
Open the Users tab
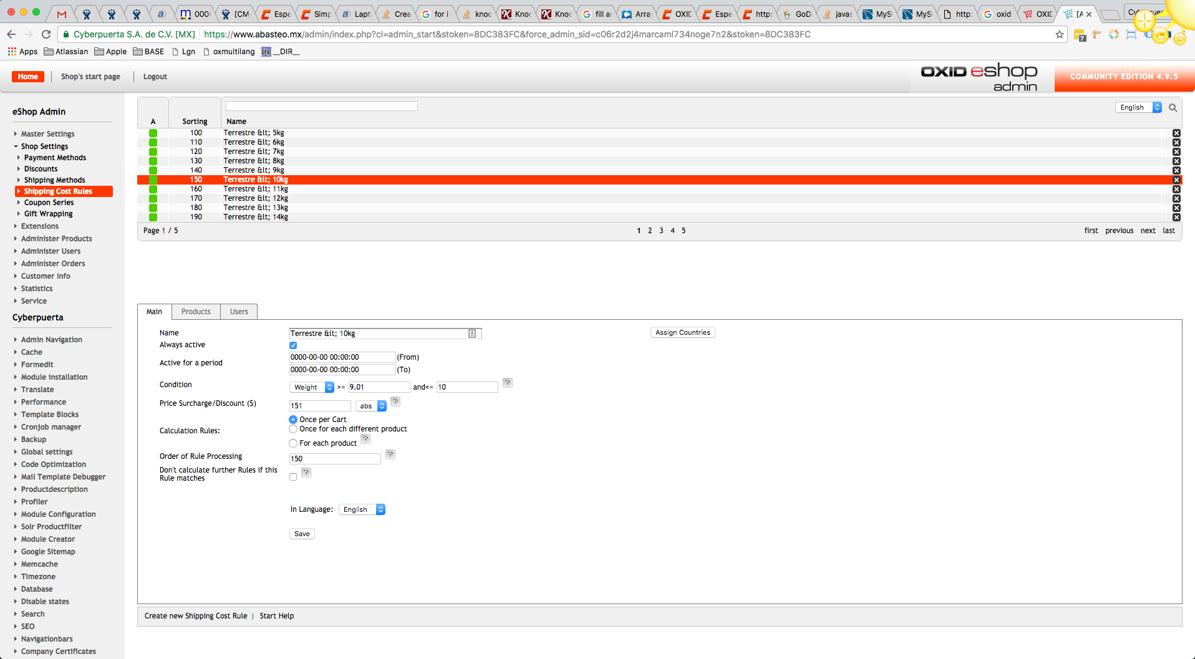(239, 312)
